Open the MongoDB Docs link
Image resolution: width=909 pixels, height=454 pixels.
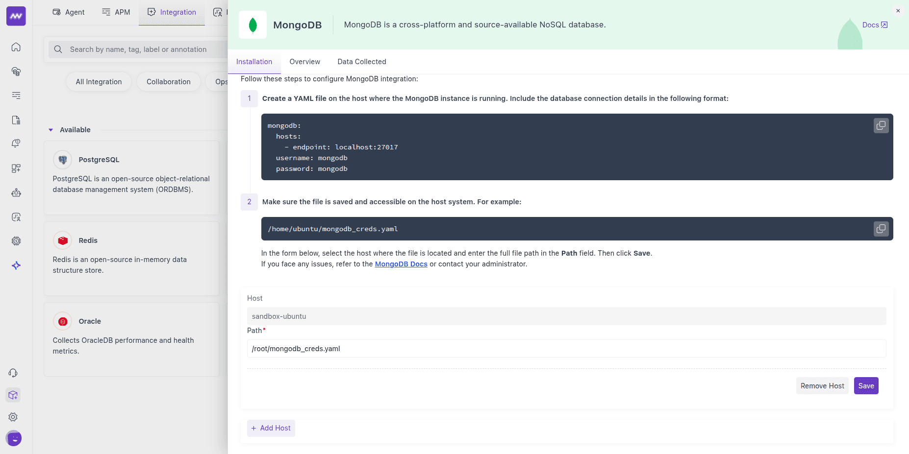point(401,264)
